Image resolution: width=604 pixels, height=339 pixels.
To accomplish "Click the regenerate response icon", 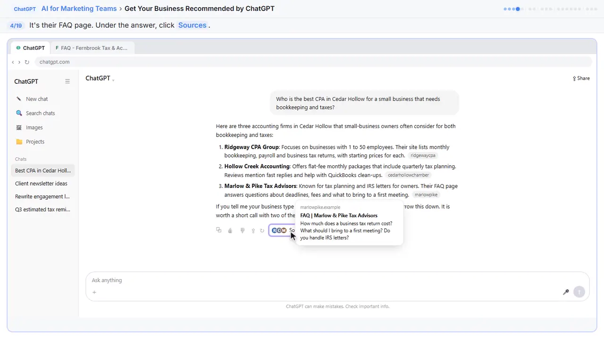I will click(x=262, y=231).
